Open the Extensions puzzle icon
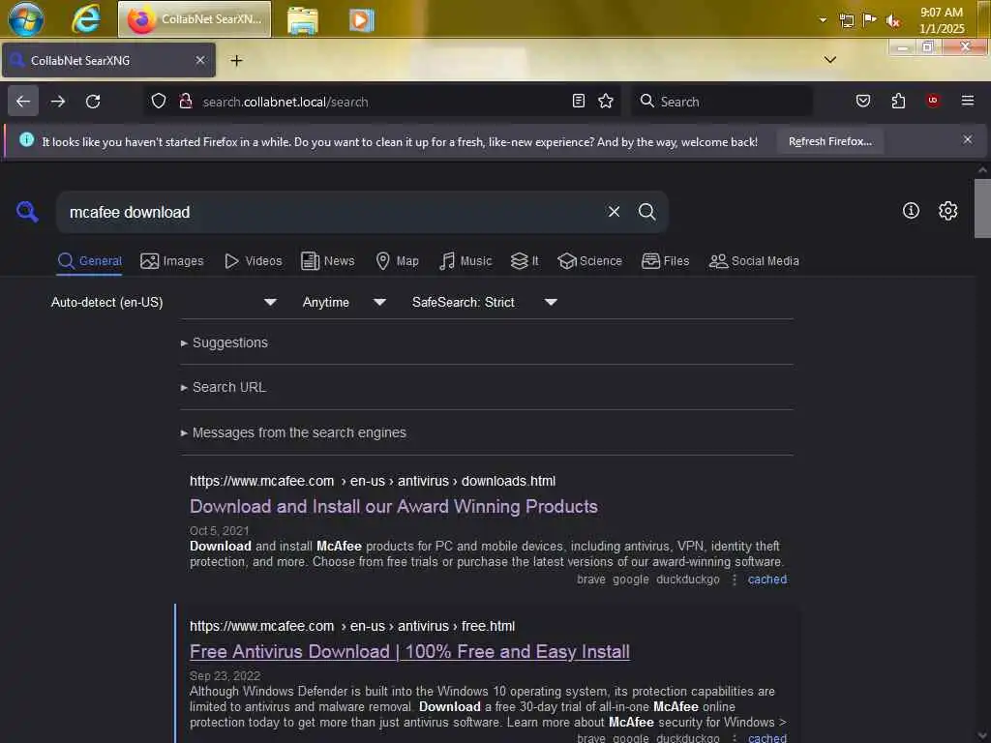Image resolution: width=991 pixels, height=743 pixels. coord(898,101)
